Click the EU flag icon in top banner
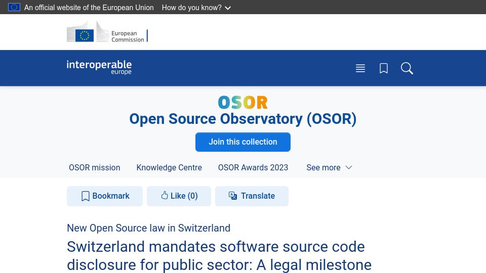Screen dimensions: 486x273 pyautogui.click(x=14, y=7)
